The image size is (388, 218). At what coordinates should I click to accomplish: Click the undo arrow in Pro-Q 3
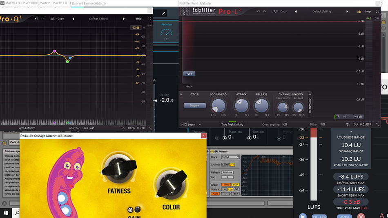coord(37,19)
